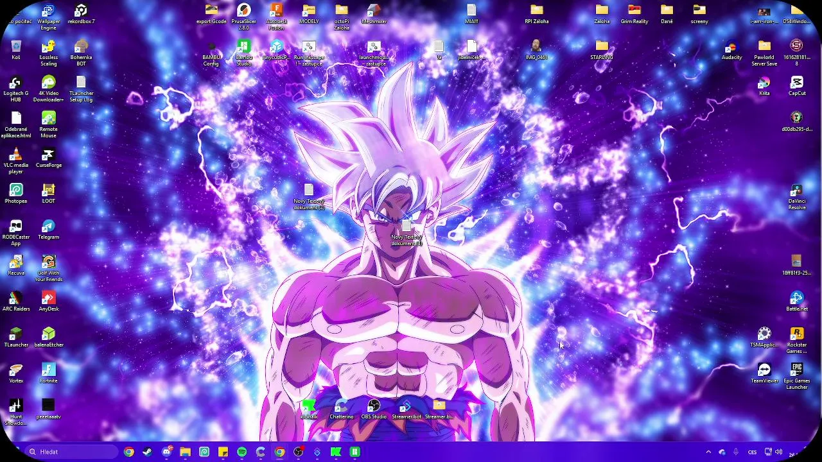Launch Audacity from the desktop

point(731,50)
